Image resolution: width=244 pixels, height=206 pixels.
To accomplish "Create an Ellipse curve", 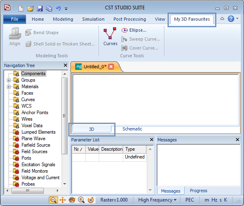I will (134, 30).
